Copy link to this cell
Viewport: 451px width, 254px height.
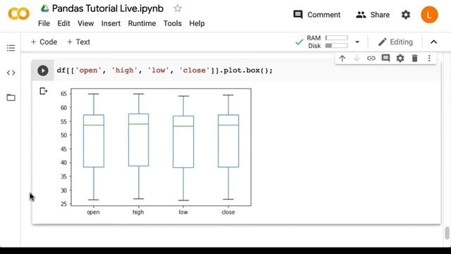[371, 59]
